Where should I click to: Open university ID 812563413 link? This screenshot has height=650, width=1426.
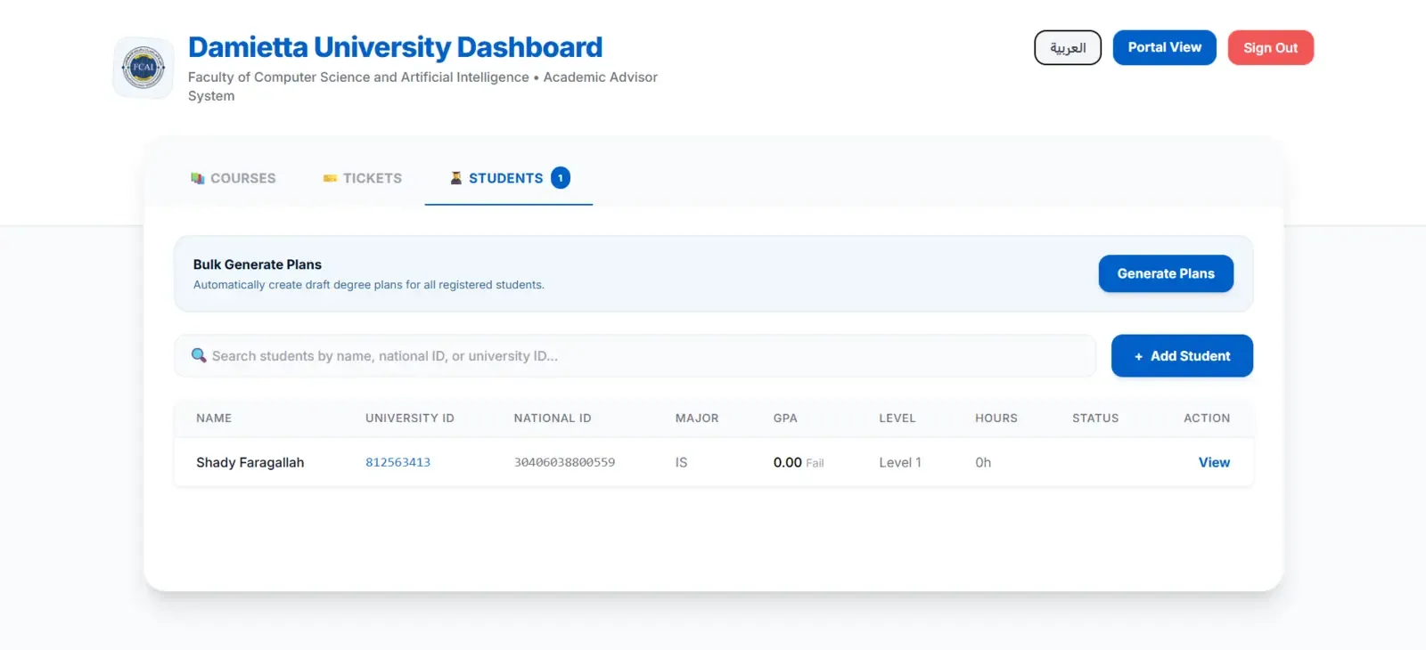[397, 462]
